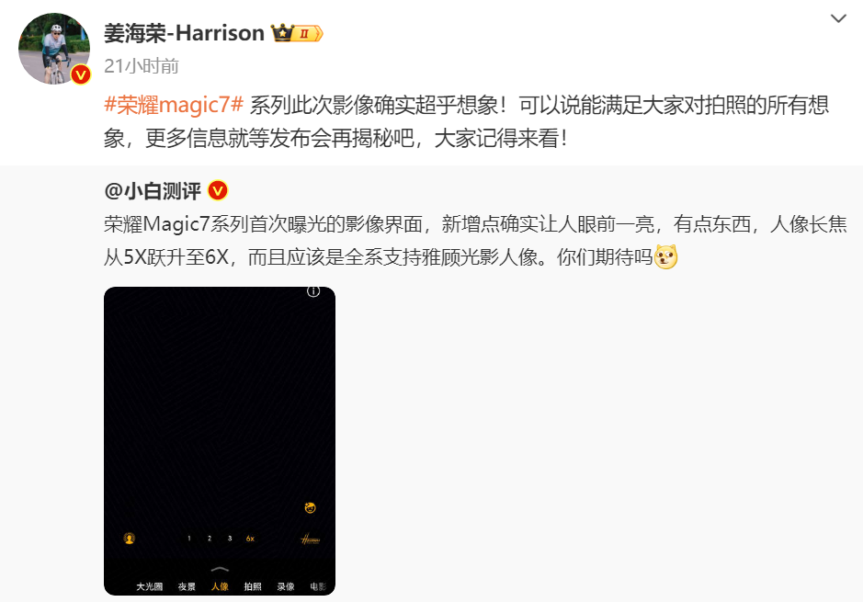Click the info icon on camera screenshot
The height and width of the screenshot is (602, 863).
click(x=313, y=291)
